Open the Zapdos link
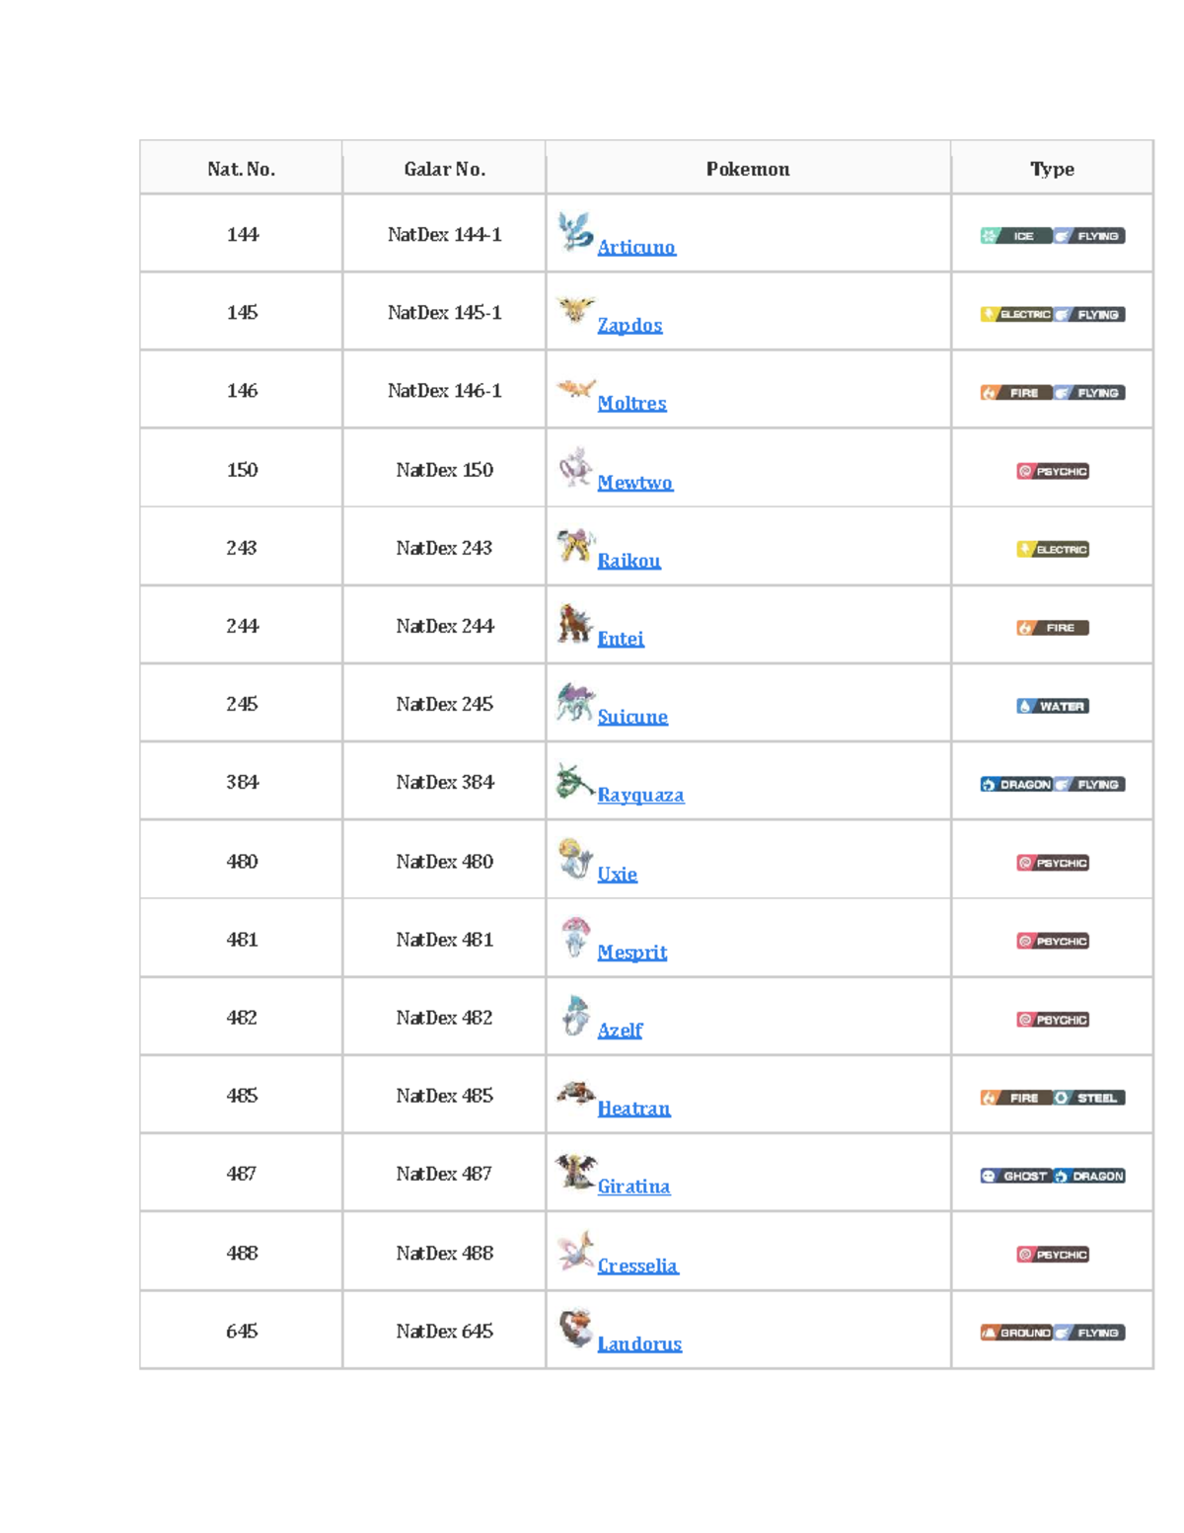The height and width of the screenshot is (1533, 1184). coord(629,325)
